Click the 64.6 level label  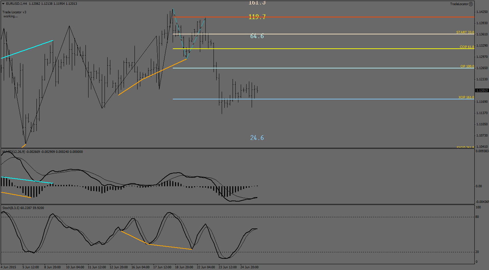coord(257,36)
